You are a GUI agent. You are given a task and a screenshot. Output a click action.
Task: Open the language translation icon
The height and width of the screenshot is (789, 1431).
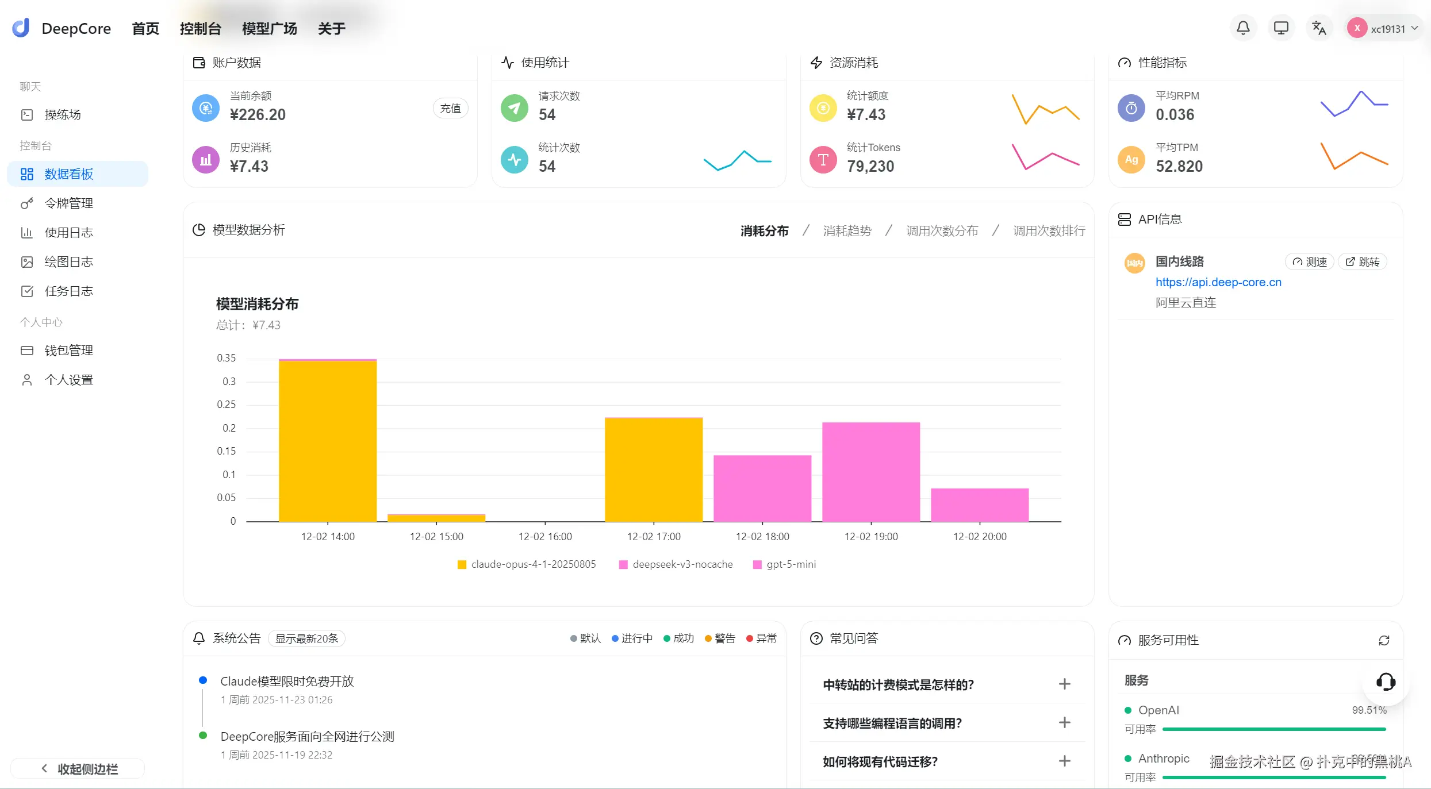(1319, 28)
